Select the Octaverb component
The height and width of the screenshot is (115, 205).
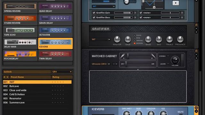[55, 32]
